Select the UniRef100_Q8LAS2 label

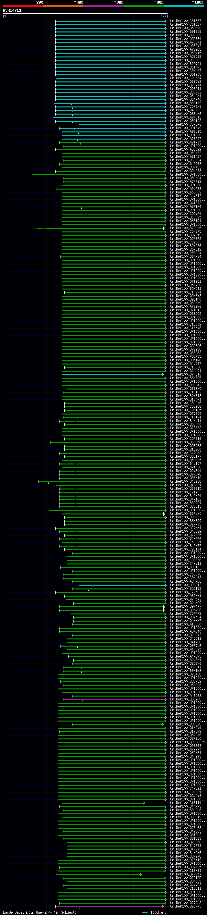(186, 93)
